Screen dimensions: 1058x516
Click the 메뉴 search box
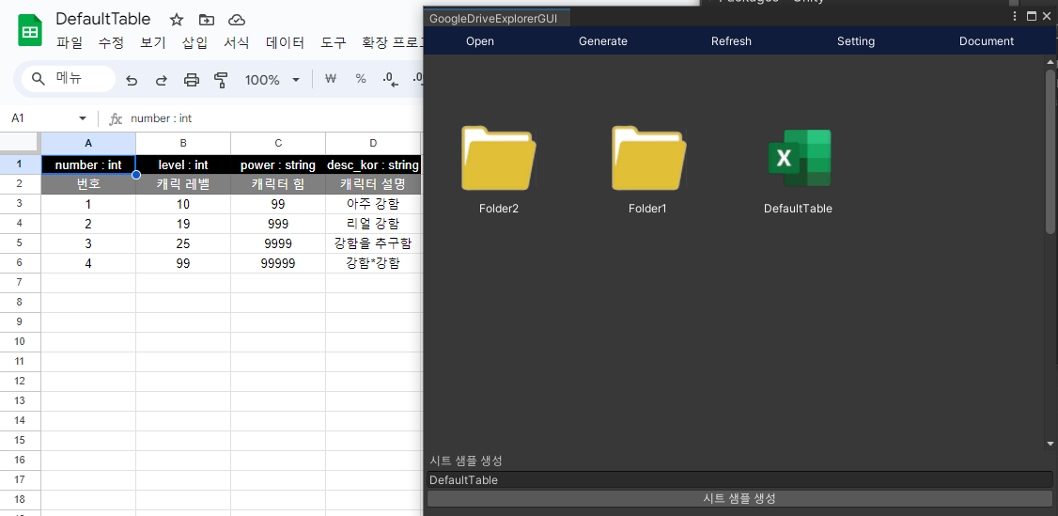pos(69,79)
